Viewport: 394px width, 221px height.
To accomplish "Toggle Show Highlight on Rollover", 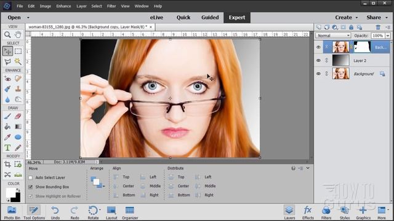I will [31, 196].
